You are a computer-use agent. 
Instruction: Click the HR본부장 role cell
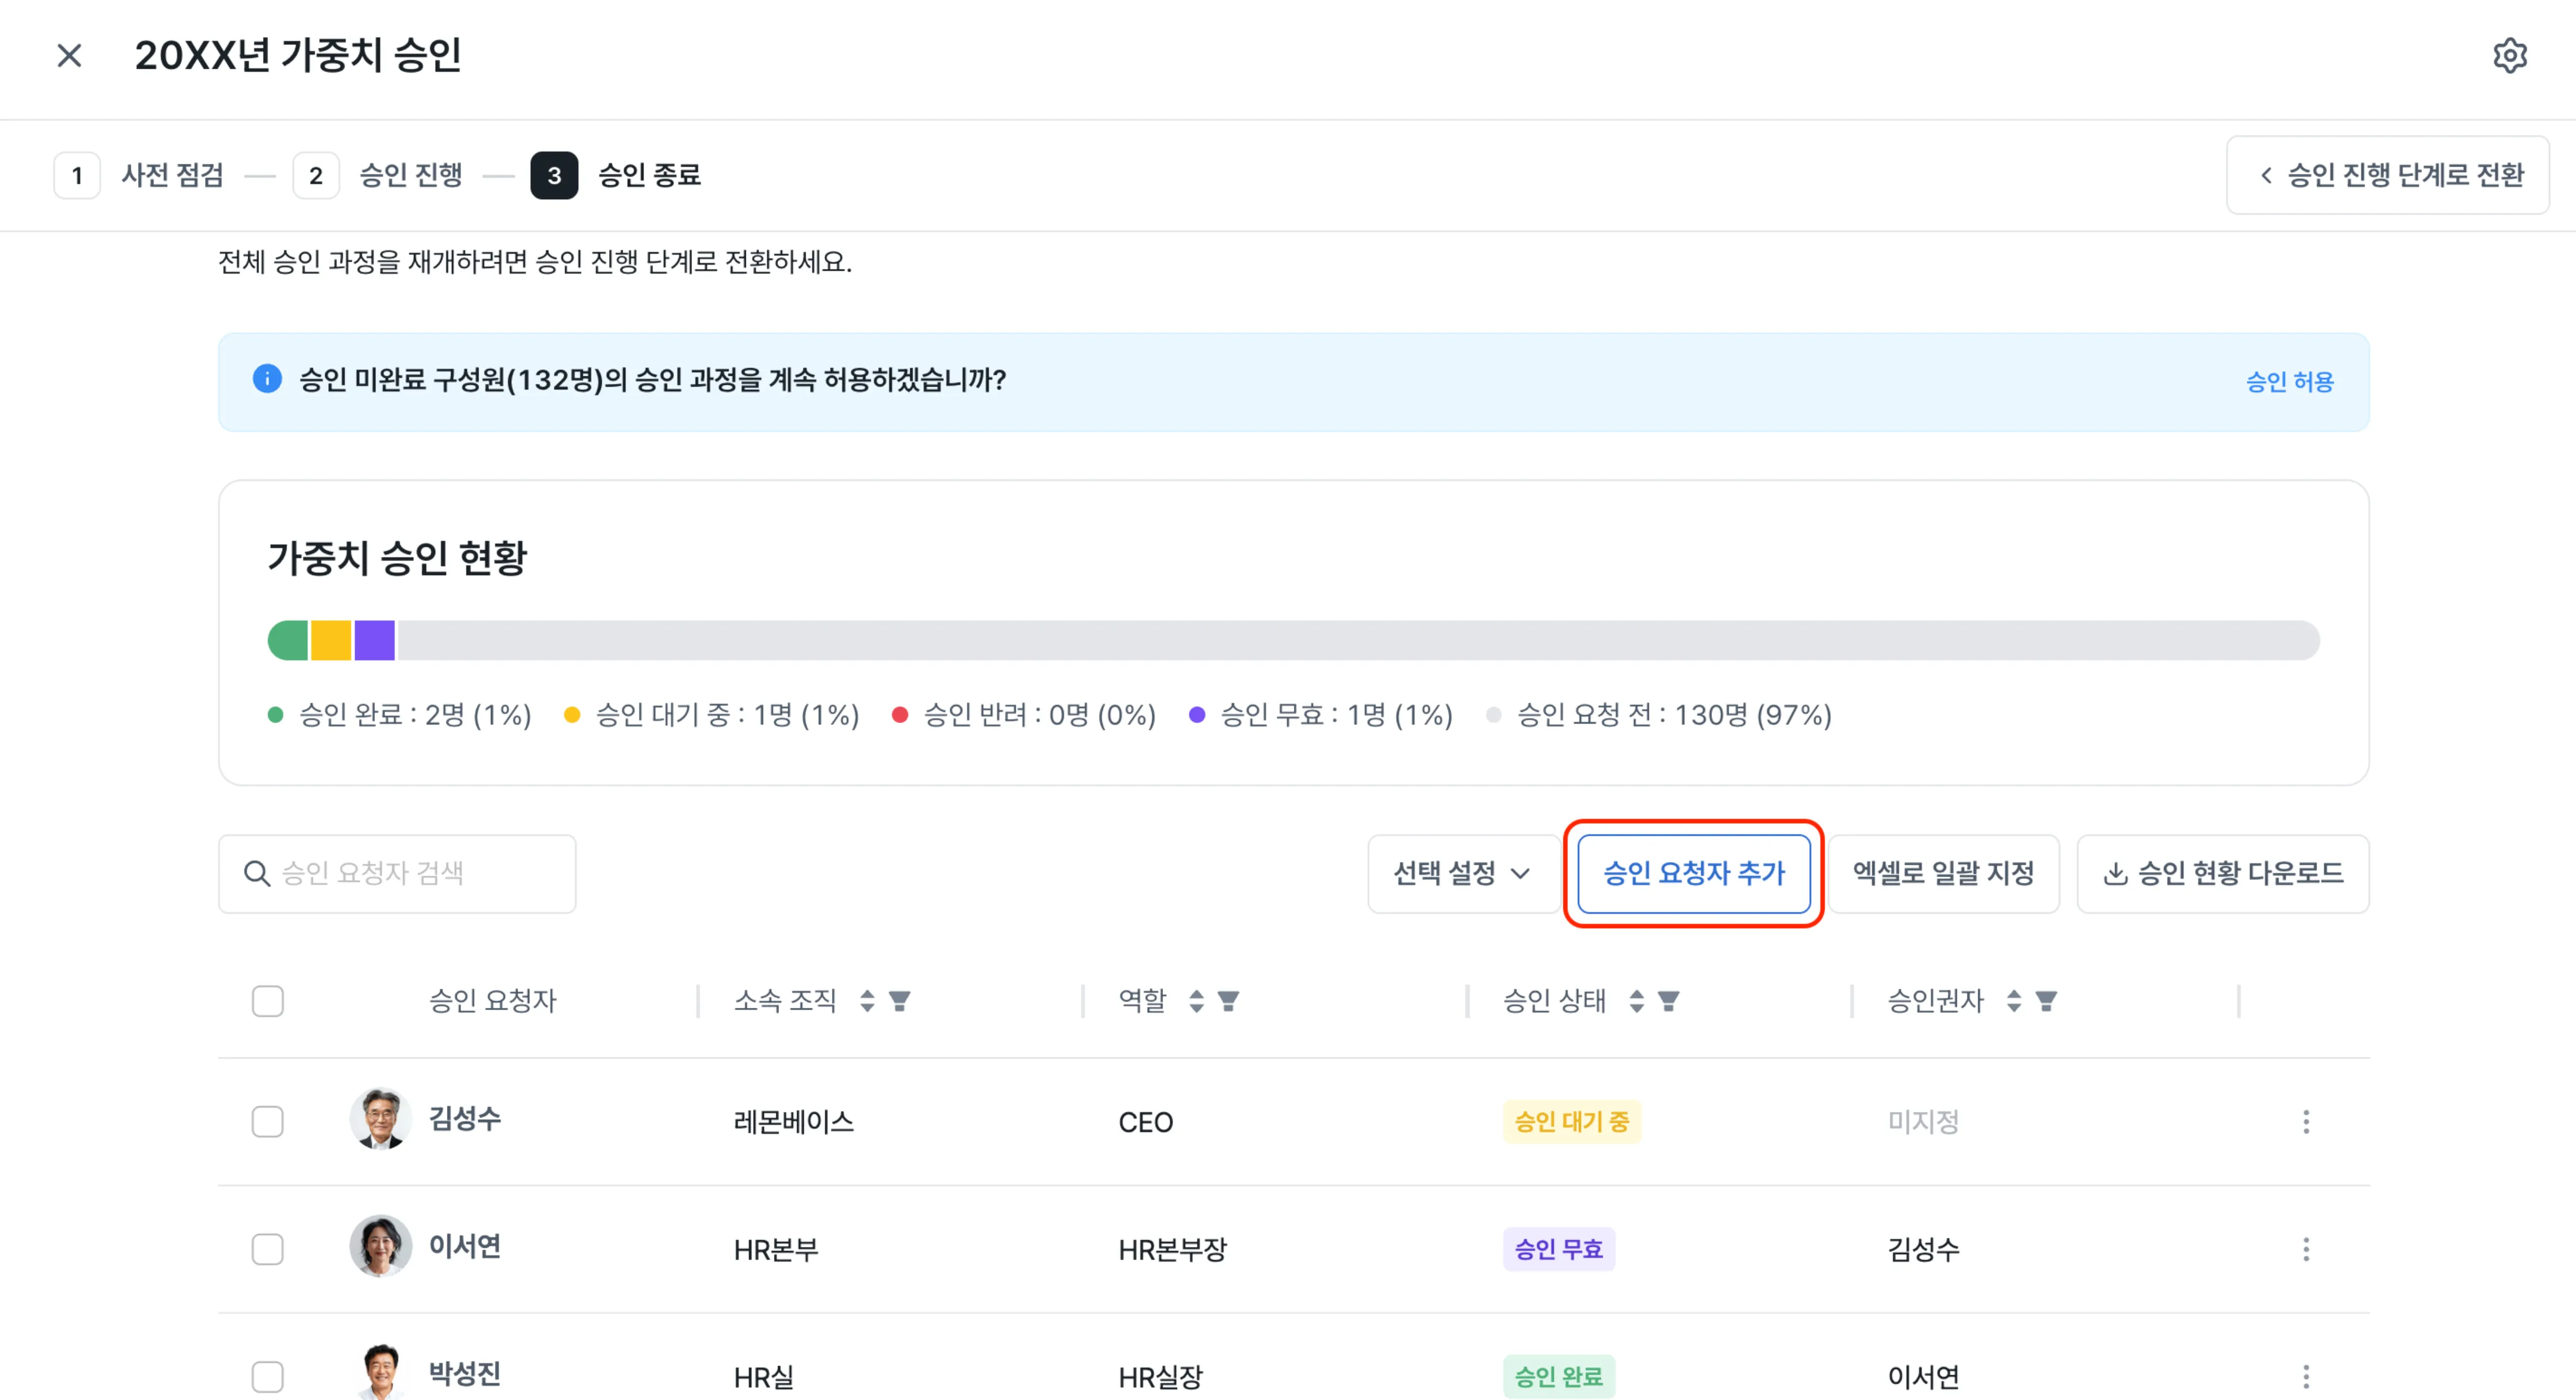[1172, 1249]
